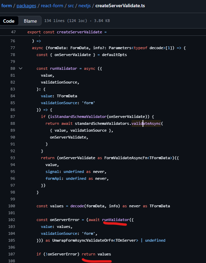Select the createServerValidate.ts file name
This screenshot has width=206, height=263.
point(120,6)
